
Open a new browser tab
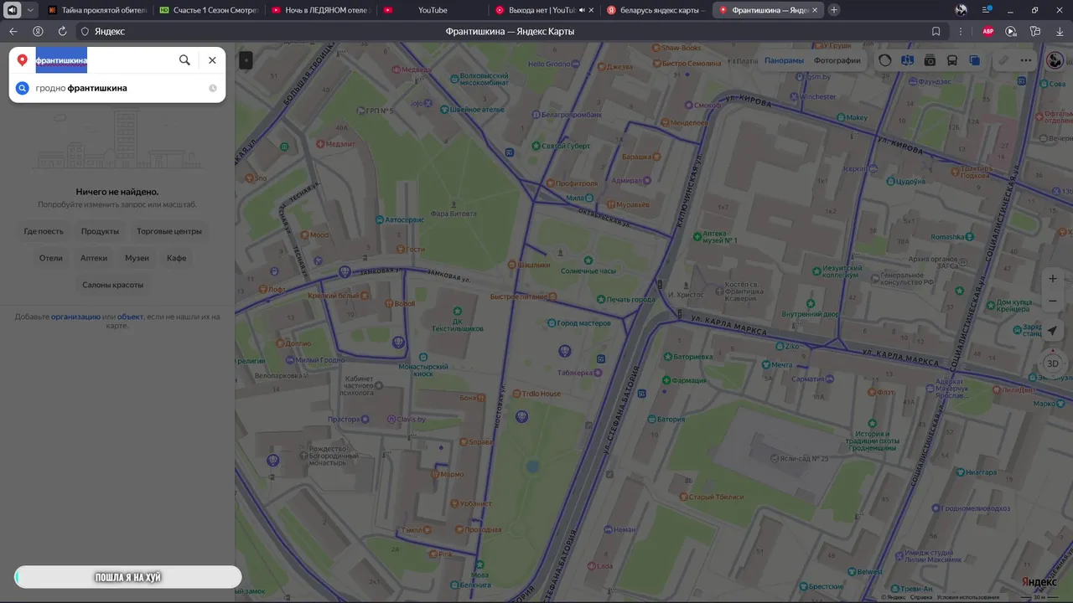[834, 10]
